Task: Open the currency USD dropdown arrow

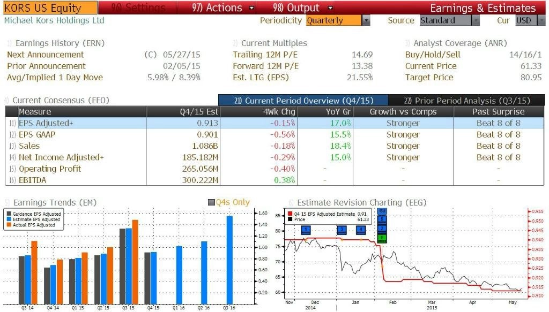Action: (541, 21)
